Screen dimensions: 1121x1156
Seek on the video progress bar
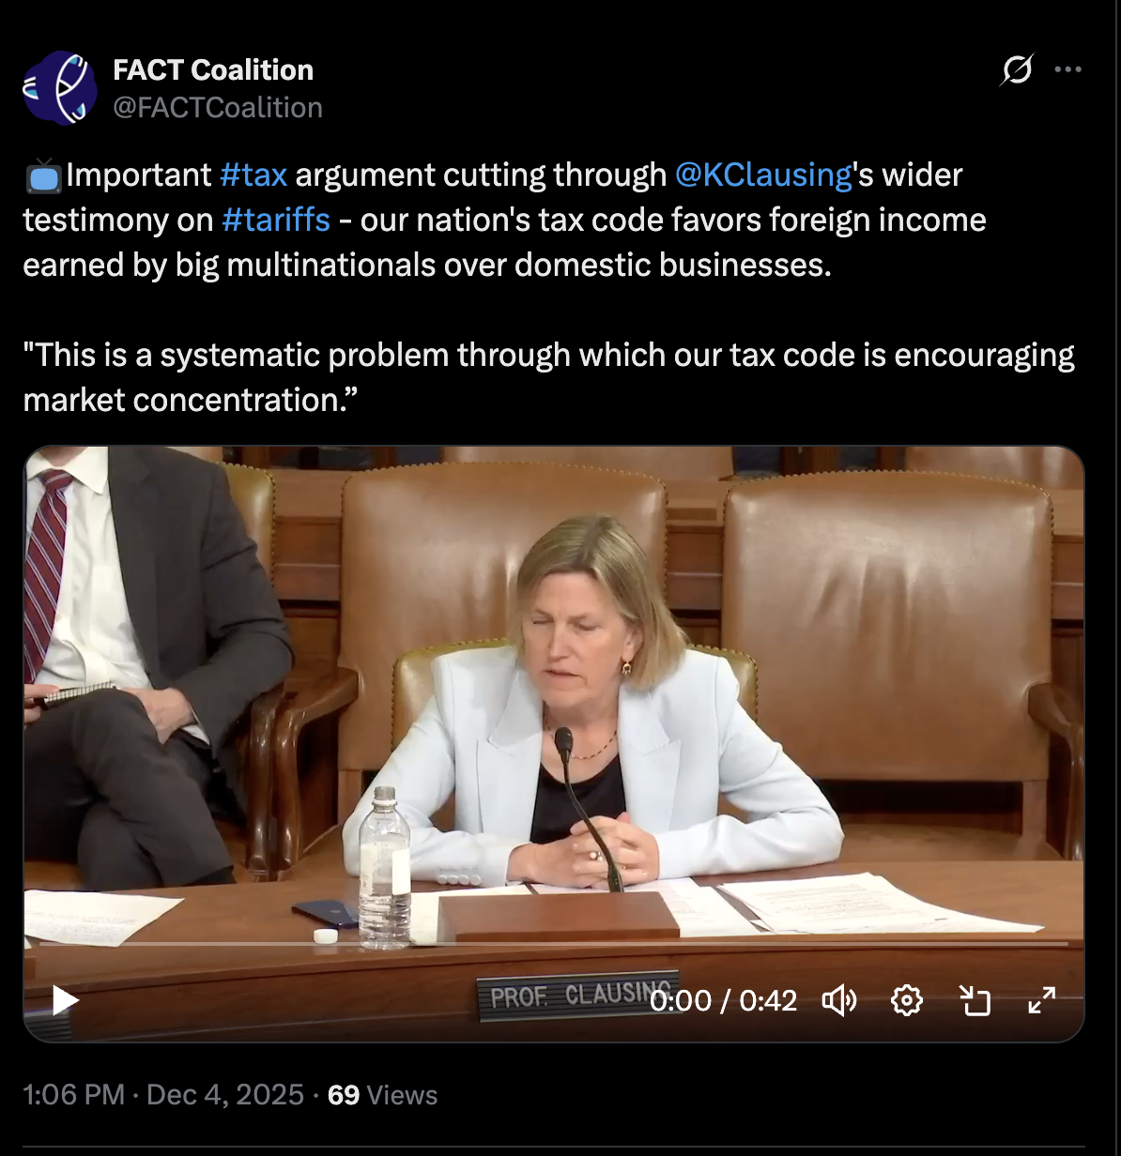click(x=554, y=944)
